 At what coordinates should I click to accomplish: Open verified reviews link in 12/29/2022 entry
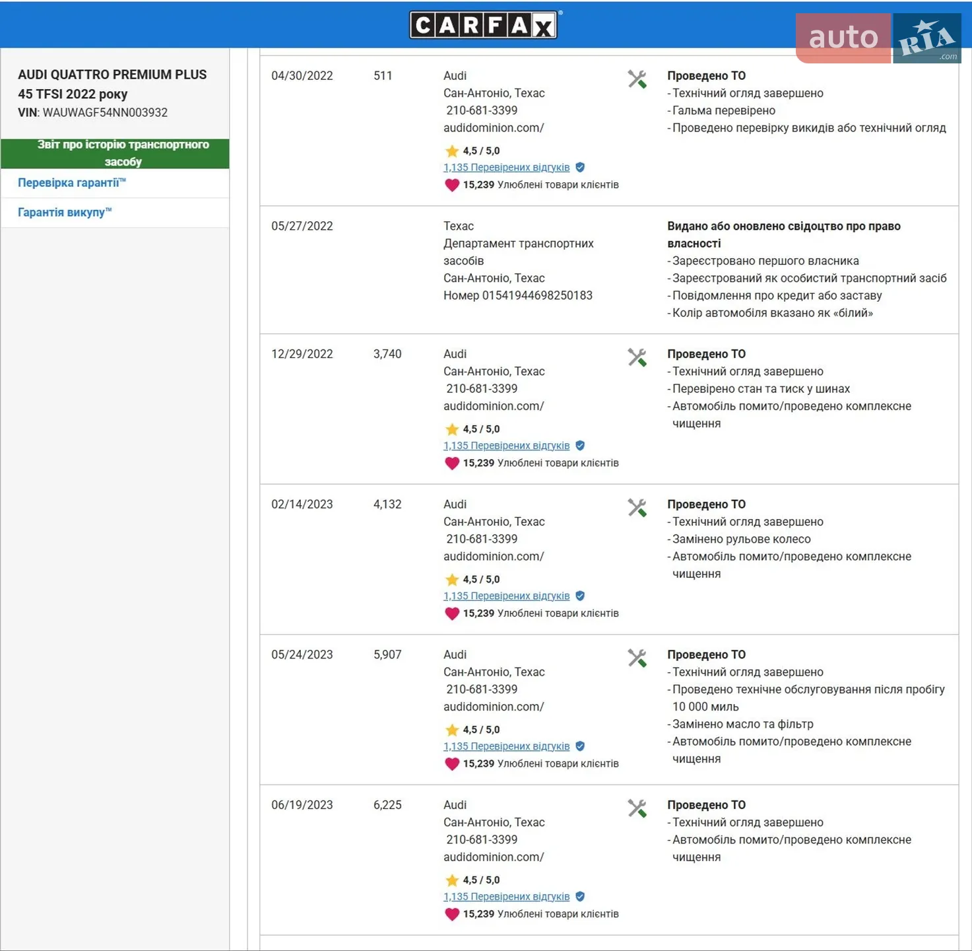(506, 446)
